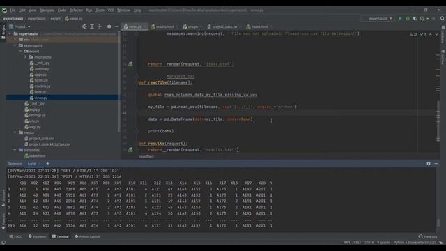Open the Project view selector dropdown
The image size is (446, 251).
click(20, 26)
